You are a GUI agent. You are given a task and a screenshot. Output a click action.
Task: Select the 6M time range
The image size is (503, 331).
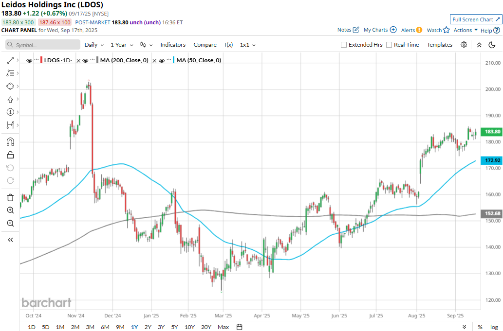105,327
